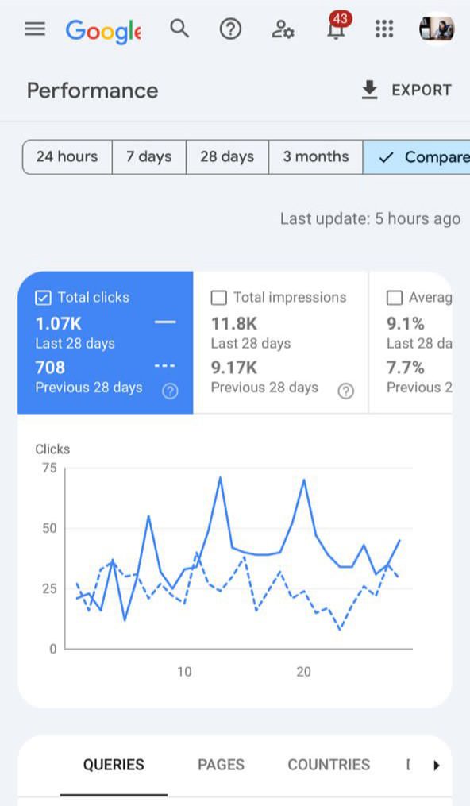Expand more tabs with right arrow

(437, 766)
